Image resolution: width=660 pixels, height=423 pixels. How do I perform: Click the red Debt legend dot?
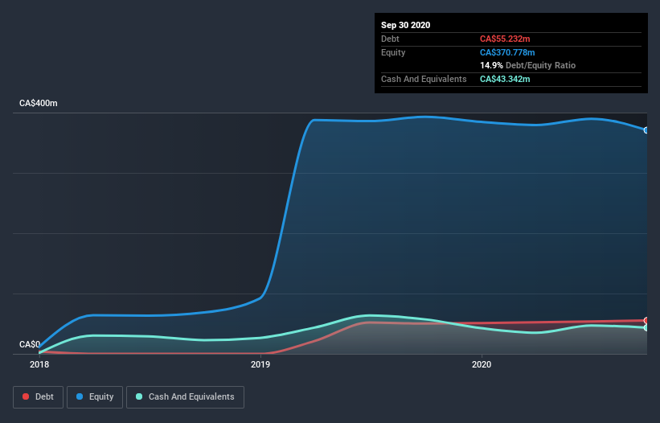26,396
